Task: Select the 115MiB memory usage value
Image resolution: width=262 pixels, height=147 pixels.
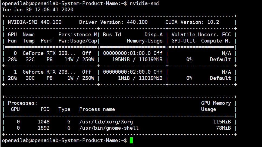Action: [222, 122]
